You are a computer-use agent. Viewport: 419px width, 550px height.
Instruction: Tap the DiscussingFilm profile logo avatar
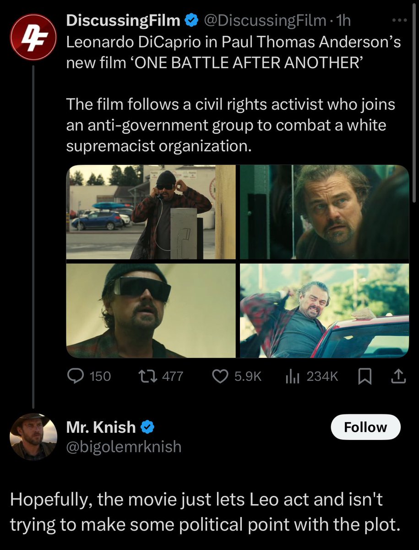pos(34,37)
